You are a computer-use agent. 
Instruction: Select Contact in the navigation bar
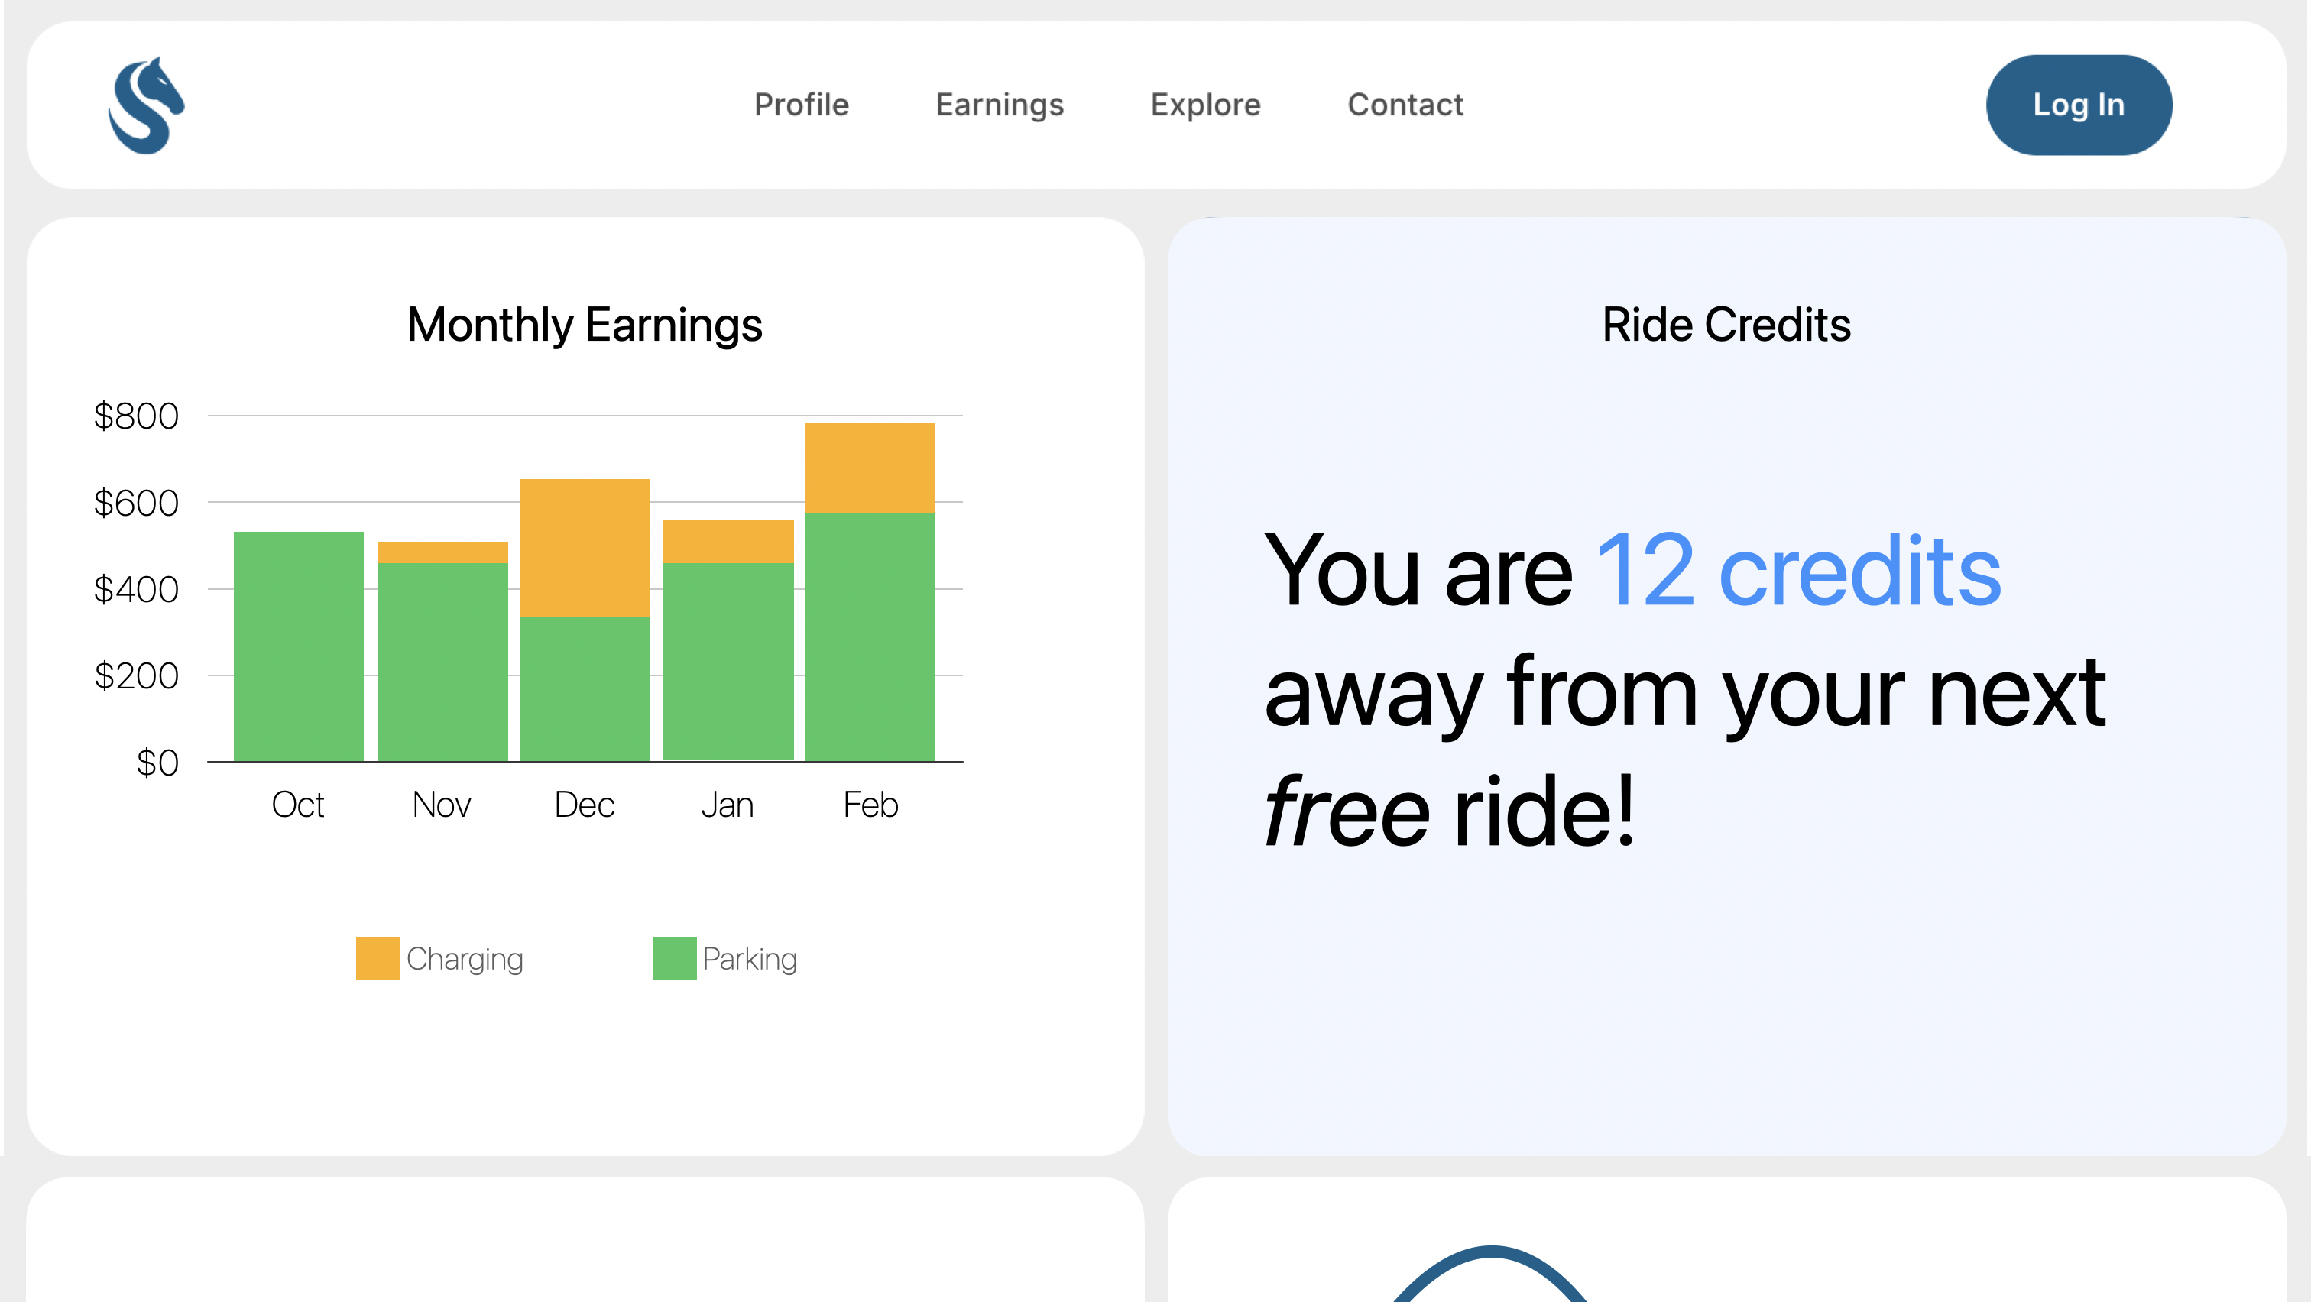(x=1405, y=105)
